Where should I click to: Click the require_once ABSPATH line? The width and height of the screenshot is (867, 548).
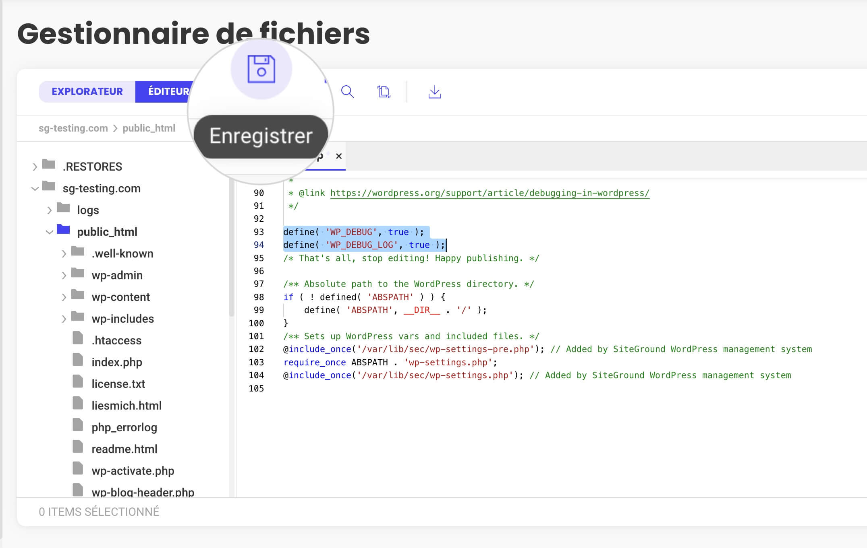tap(390, 363)
